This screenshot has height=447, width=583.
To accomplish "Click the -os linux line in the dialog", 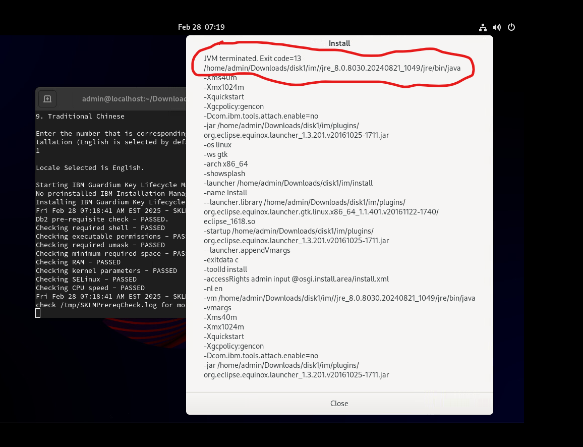I will tap(217, 144).
